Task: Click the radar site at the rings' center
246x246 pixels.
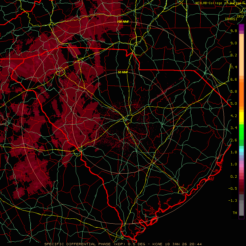Action: click(x=123, y=123)
